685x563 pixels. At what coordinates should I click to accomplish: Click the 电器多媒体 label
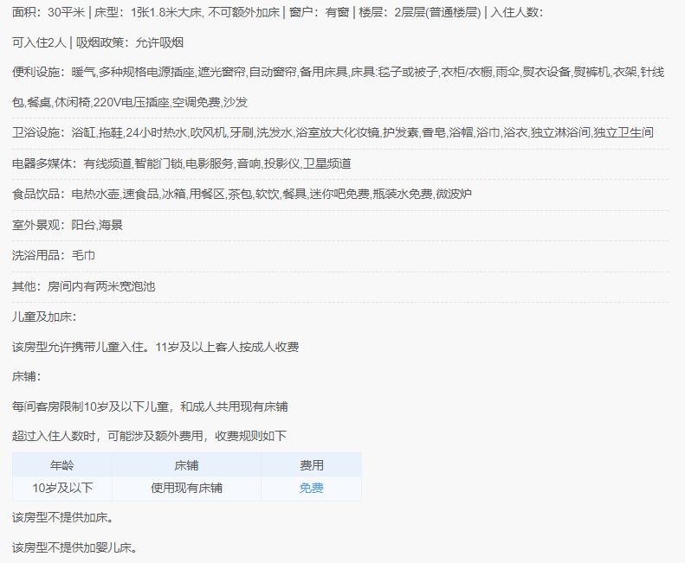click(x=42, y=163)
